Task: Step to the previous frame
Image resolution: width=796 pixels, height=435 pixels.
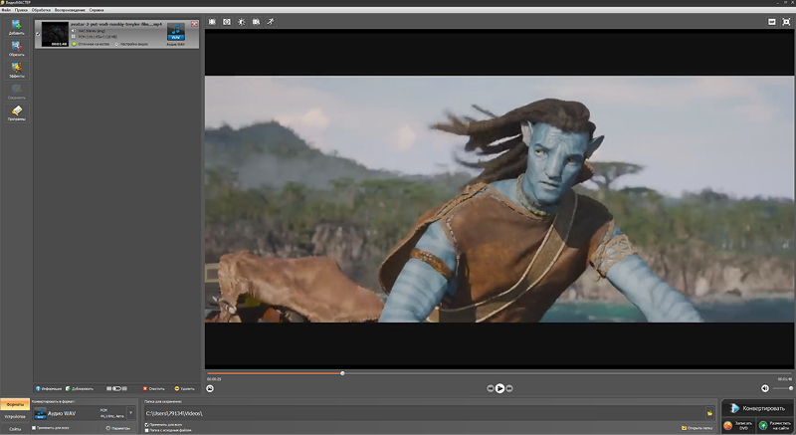Action: (x=490, y=388)
